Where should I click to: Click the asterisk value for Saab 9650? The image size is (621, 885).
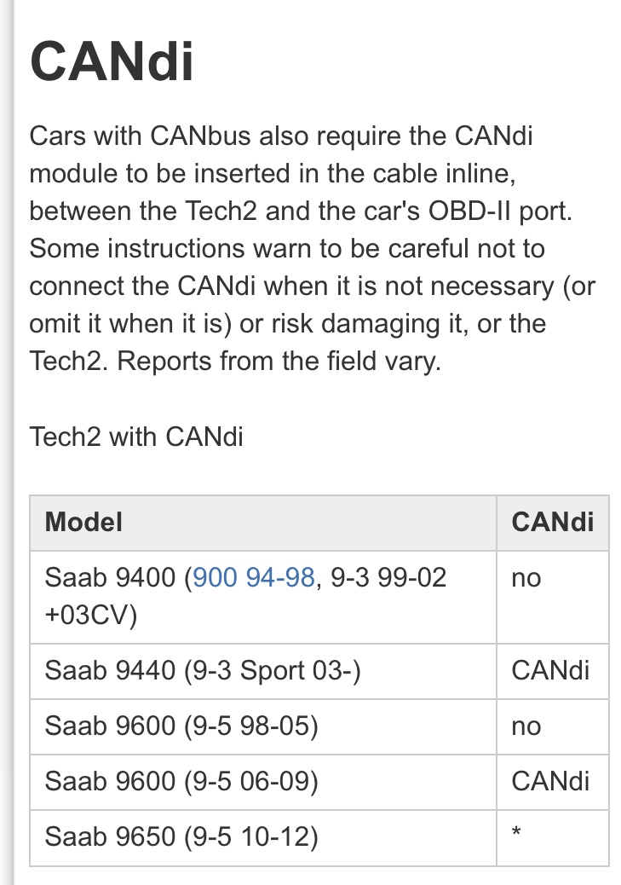[516, 832]
